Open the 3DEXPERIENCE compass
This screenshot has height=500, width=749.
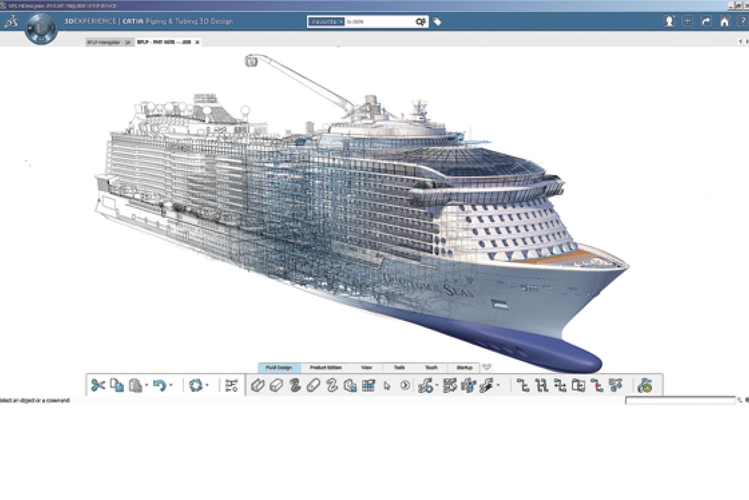tap(41, 29)
